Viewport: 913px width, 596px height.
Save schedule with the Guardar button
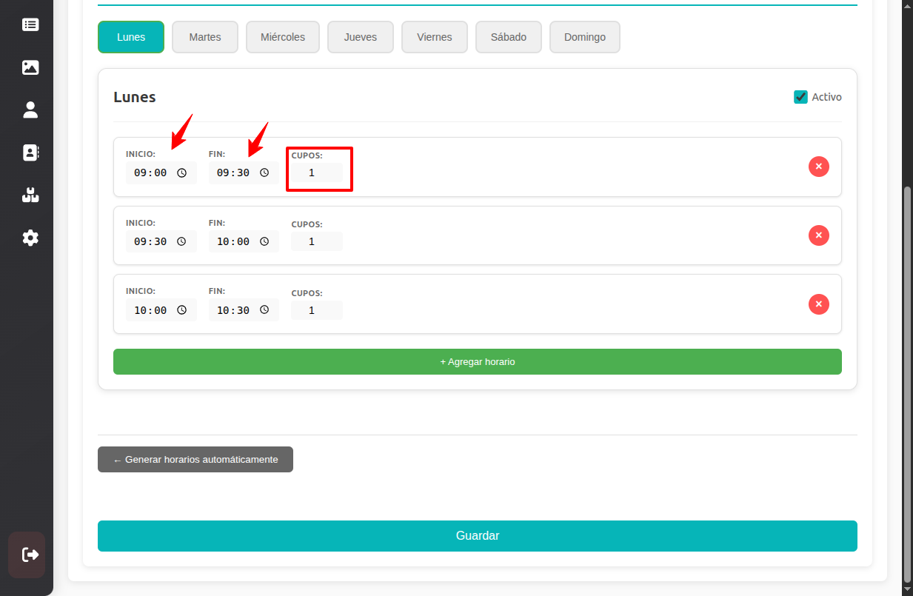pos(477,536)
